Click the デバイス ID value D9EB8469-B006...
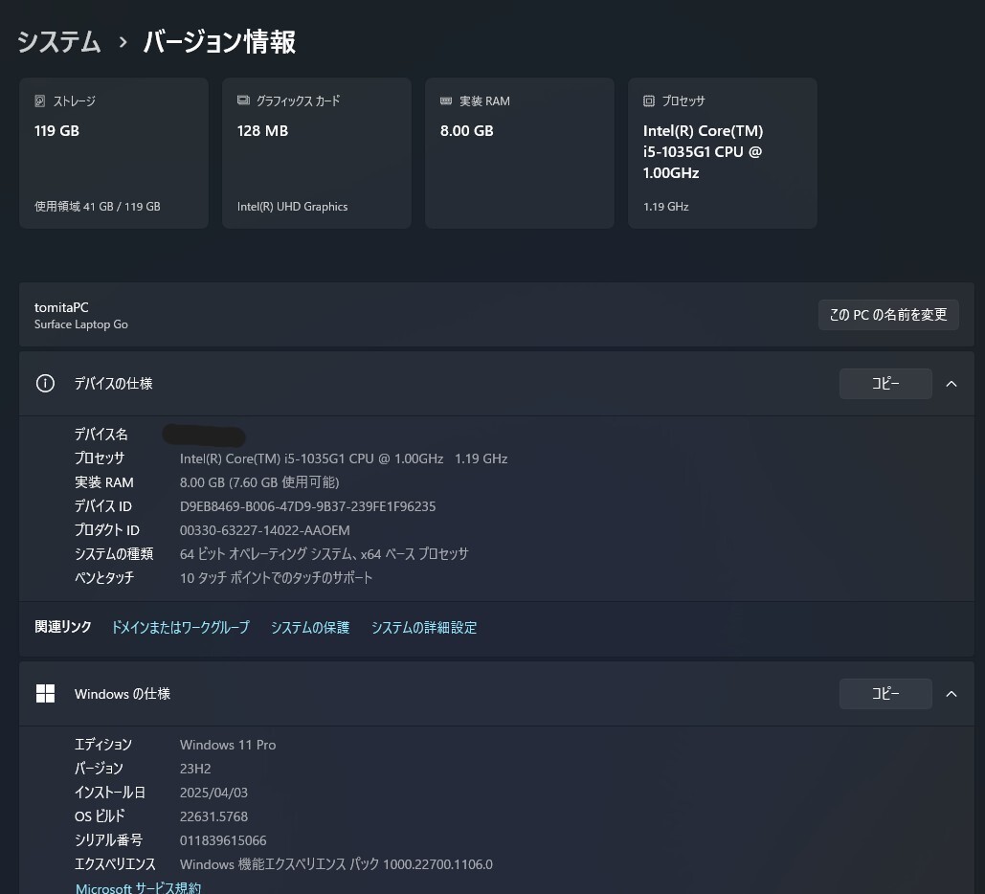This screenshot has height=894, width=985. click(308, 506)
